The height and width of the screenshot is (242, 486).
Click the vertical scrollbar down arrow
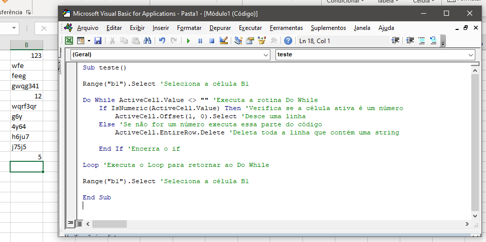point(475,215)
